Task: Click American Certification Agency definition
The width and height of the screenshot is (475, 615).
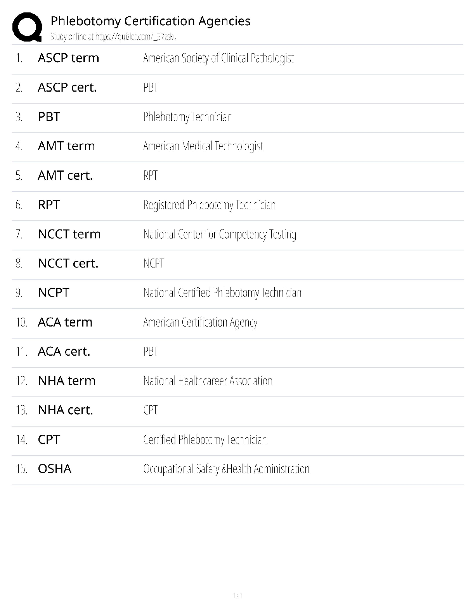Action: (200, 322)
